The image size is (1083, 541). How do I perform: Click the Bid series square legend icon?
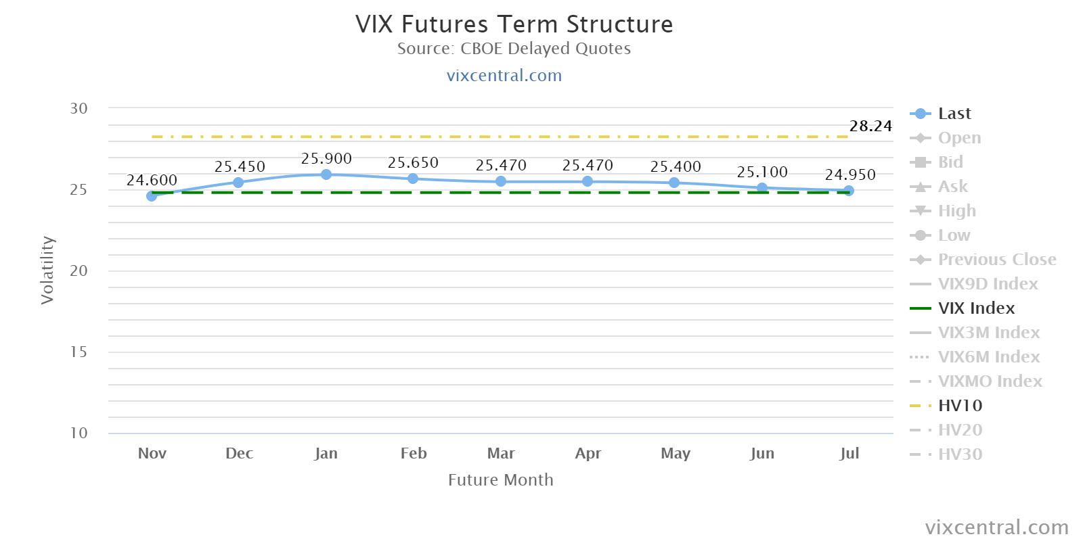(x=920, y=162)
